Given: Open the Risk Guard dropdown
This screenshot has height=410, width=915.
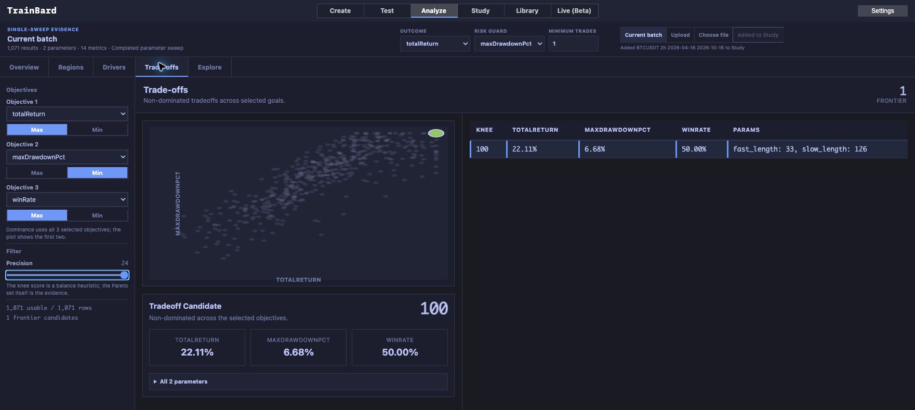Looking at the screenshot, I should tap(509, 44).
